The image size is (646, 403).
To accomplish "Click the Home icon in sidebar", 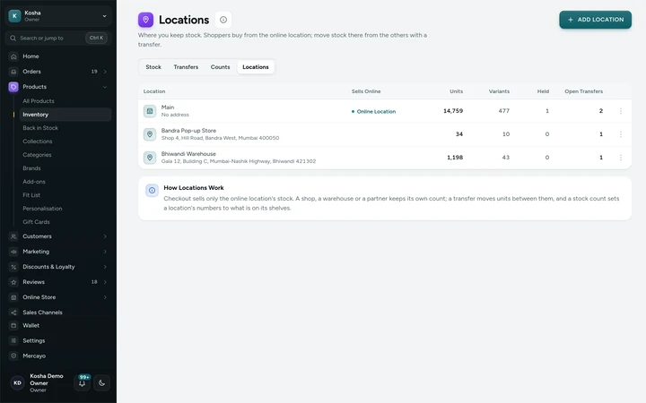I will 13,56.
